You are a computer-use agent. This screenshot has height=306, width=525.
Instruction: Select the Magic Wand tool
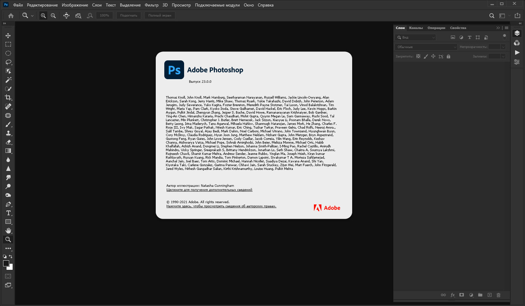click(x=8, y=80)
